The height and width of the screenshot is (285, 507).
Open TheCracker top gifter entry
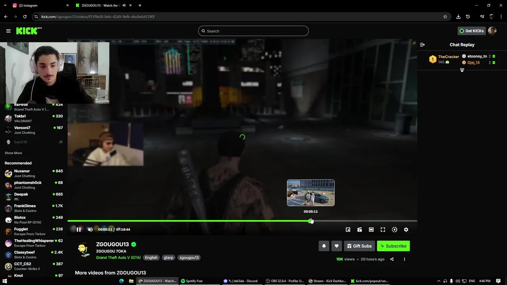[444, 59]
